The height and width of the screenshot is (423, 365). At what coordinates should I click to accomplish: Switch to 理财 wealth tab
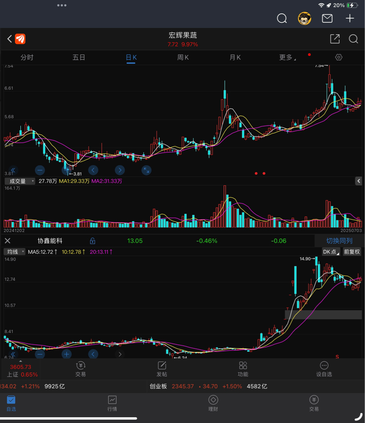(213, 404)
